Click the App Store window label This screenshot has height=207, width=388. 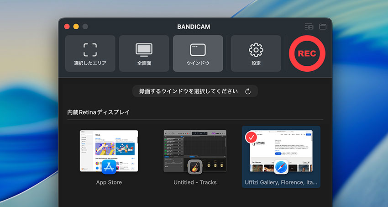click(109, 182)
